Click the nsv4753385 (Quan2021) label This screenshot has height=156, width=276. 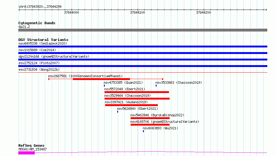123,82
